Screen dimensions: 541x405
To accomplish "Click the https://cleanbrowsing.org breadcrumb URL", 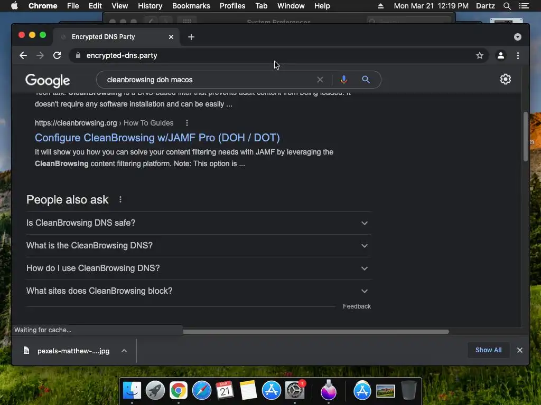I will coord(76,123).
